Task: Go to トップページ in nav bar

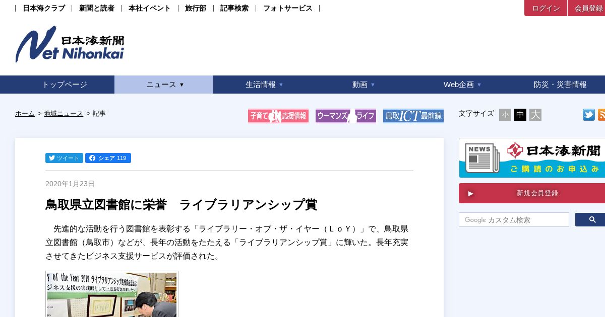Action: tap(65, 85)
